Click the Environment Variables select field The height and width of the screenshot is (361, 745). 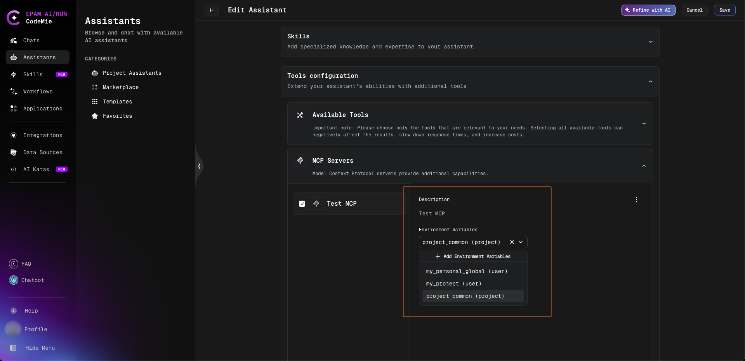[473, 242]
